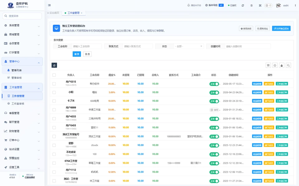The height and width of the screenshot is (186, 299).
Task: Click the table search magnifier icon
Action: click(288, 65)
